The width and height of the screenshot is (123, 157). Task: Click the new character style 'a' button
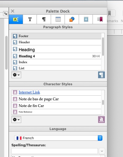(x=101, y=120)
